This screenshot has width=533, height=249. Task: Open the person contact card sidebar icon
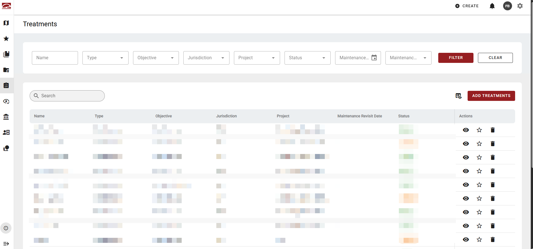pos(6,132)
